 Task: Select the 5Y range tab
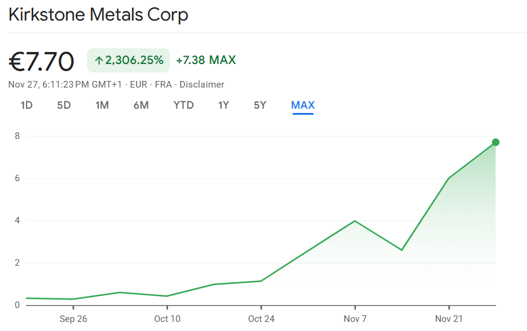(x=260, y=105)
